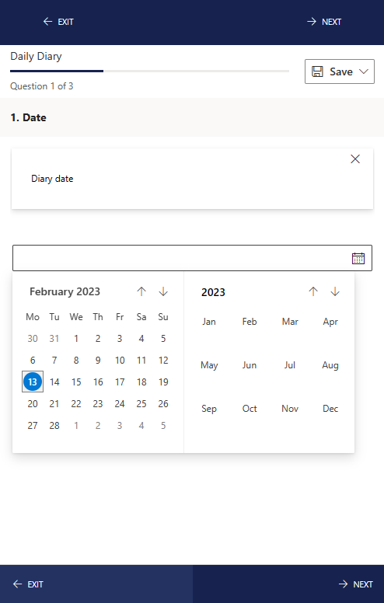The image size is (384, 603).
Task: Open the calendar icon in date field
Action: click(358, 258)
